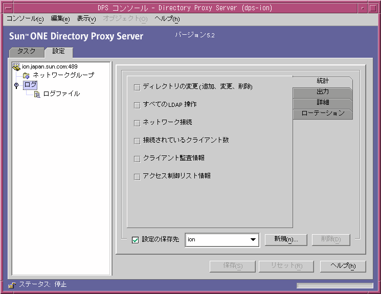Collapse the ログ tree node handle
381x294 pixels.
16,85
